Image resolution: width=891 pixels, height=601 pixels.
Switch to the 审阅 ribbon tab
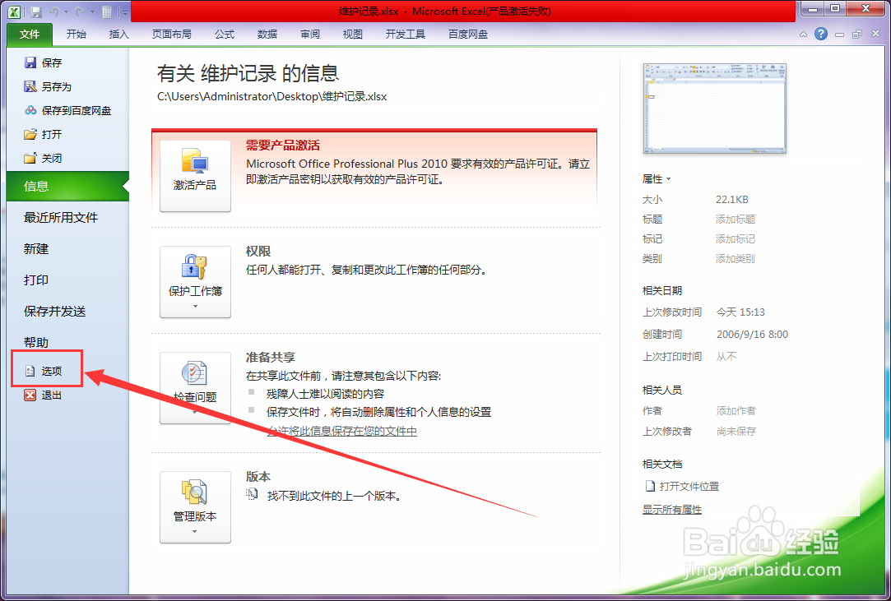tap(310, 34)
